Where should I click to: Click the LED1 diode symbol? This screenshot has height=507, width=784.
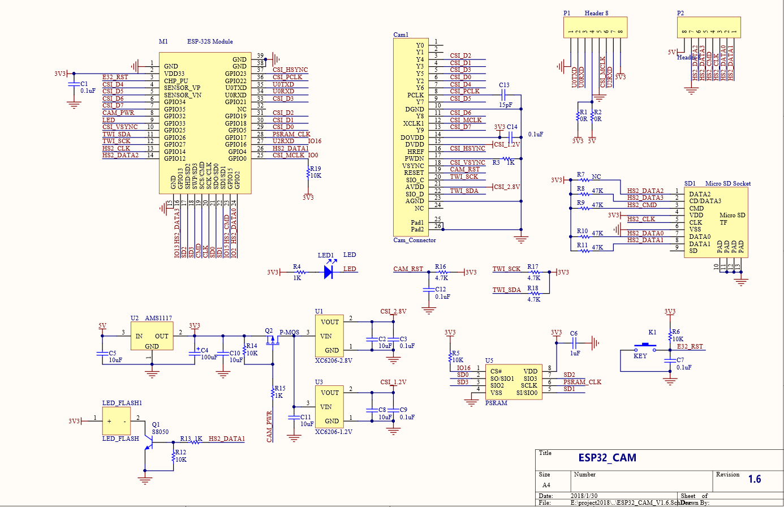[329, 272]
